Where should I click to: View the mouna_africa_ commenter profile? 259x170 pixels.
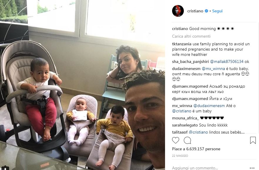click(185, 118)
